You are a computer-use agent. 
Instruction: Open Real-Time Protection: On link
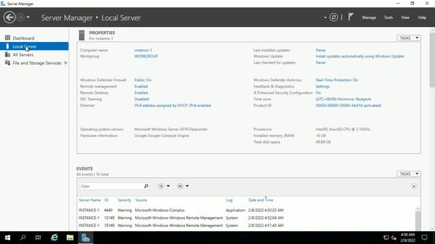pyautogui.click(x=337, y=80)
